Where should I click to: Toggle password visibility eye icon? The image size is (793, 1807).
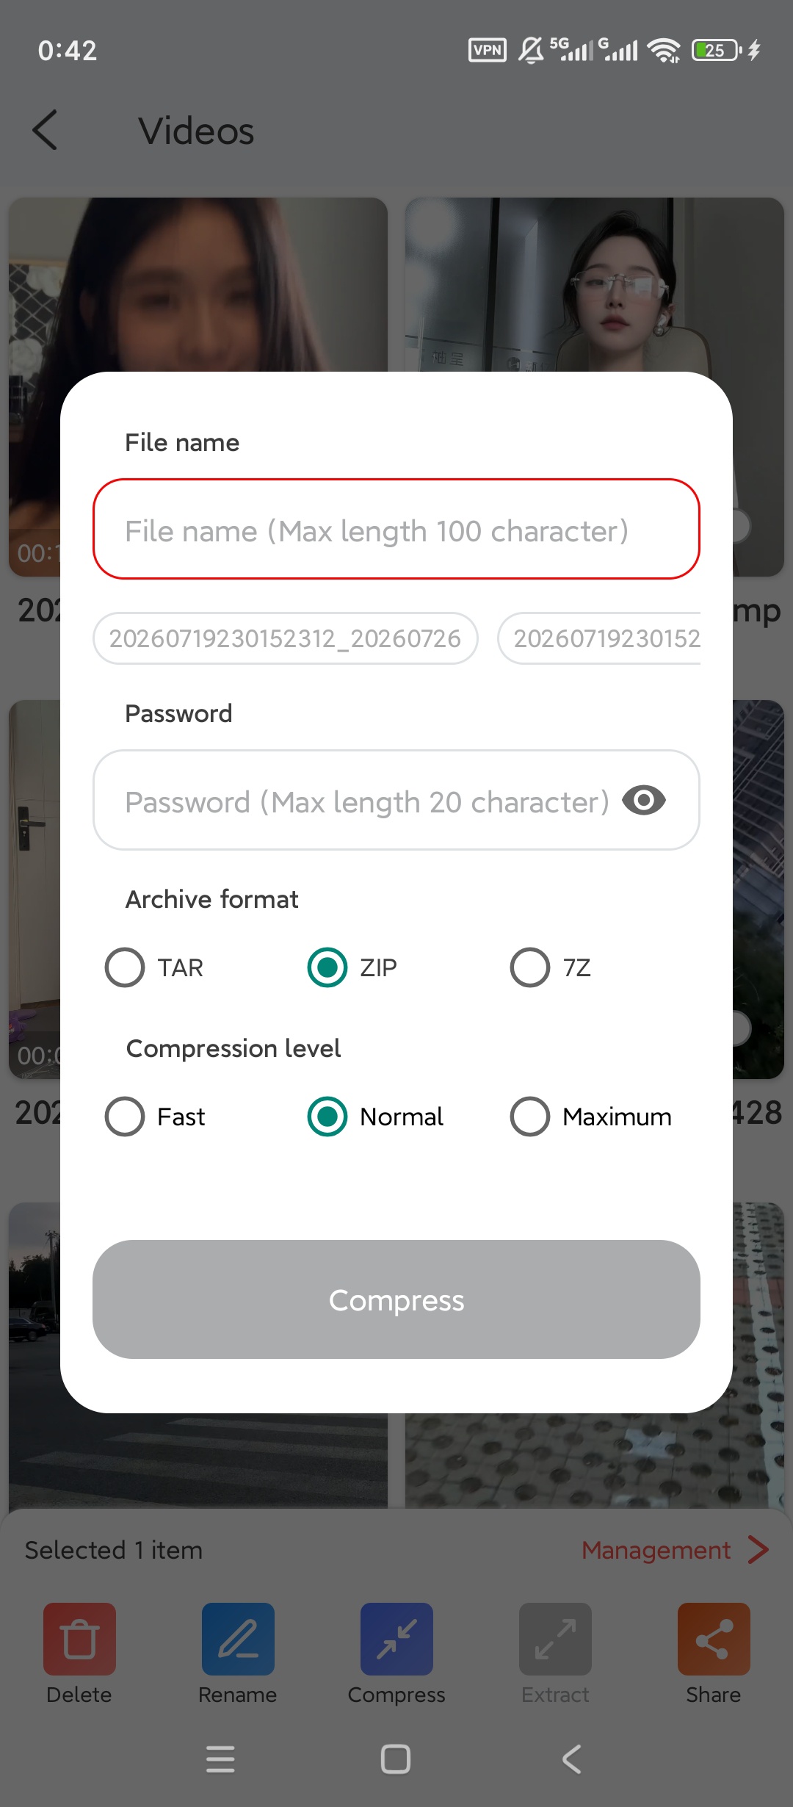[643, 801]
